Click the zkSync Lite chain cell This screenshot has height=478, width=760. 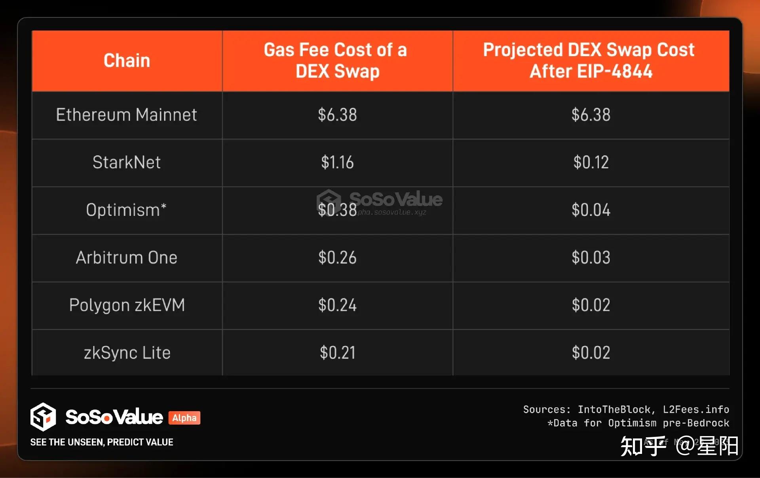click(127, 353)
